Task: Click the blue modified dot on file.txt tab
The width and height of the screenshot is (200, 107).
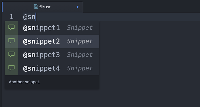Action: (77, 7)
